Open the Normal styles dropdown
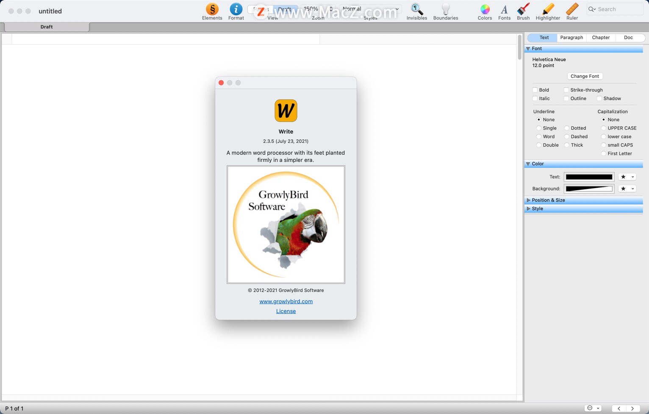This screenshot has height=414, width=649. click(370, 9)
